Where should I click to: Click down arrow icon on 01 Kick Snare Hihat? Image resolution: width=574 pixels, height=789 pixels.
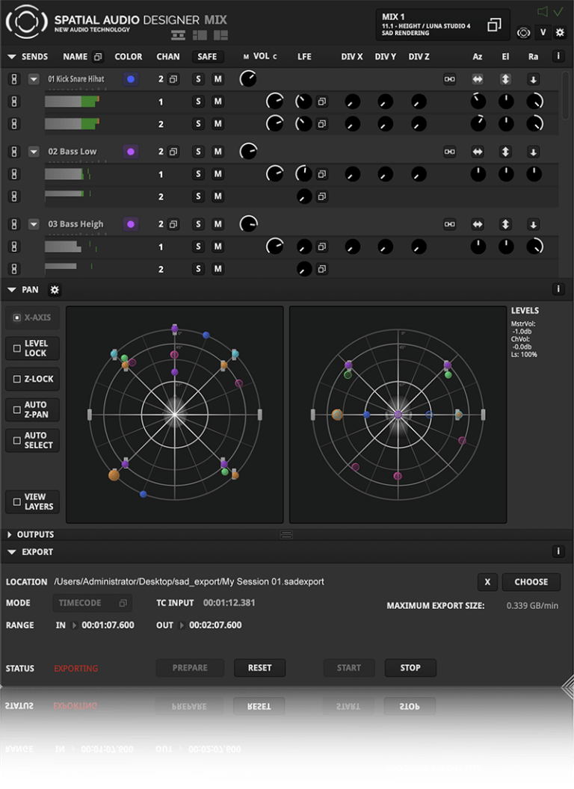[x=533, y=79]
